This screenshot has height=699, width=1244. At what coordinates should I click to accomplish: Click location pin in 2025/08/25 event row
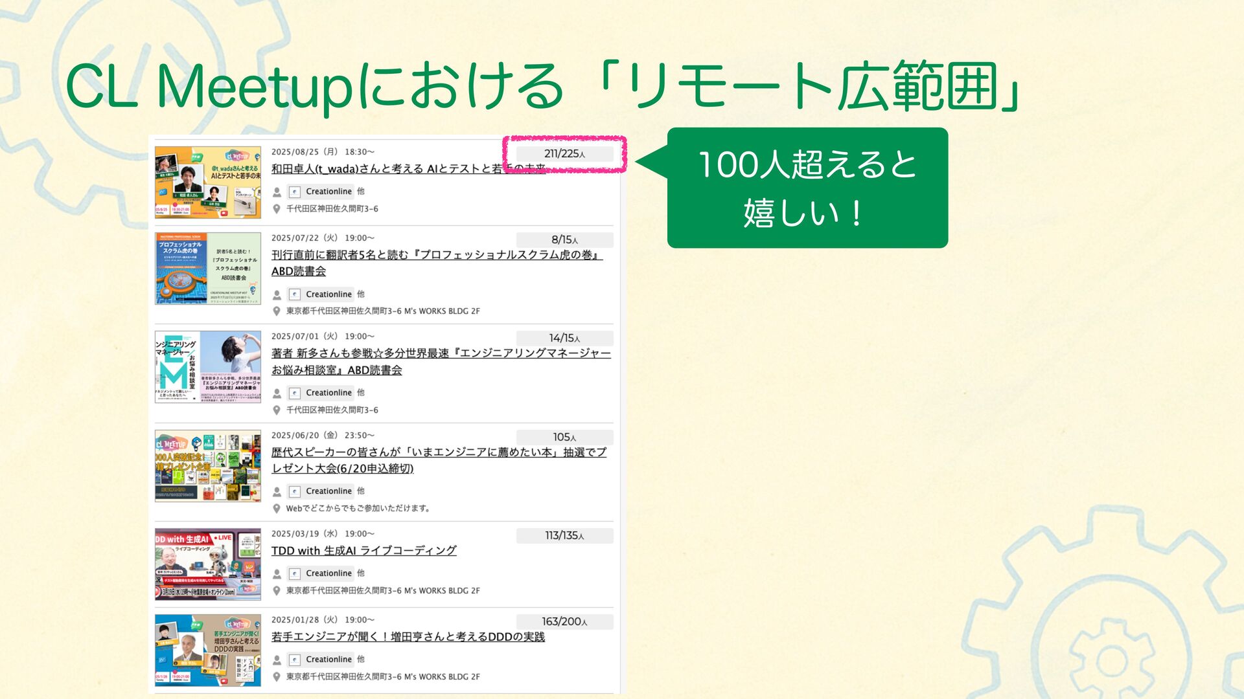point(277,209)
